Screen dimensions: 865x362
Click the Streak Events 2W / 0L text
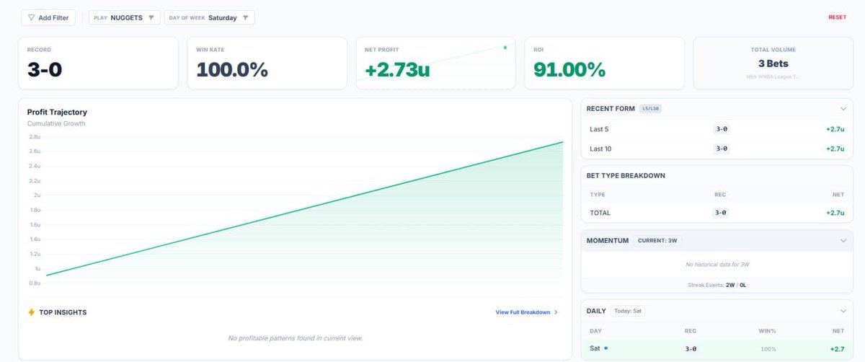click(x=717, y=285)
